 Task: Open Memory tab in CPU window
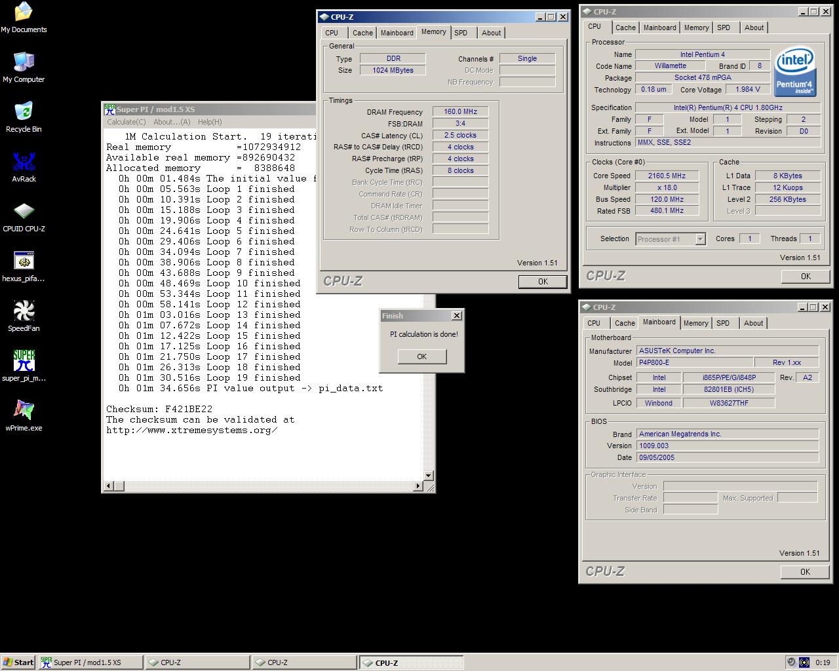pos(696,28)
